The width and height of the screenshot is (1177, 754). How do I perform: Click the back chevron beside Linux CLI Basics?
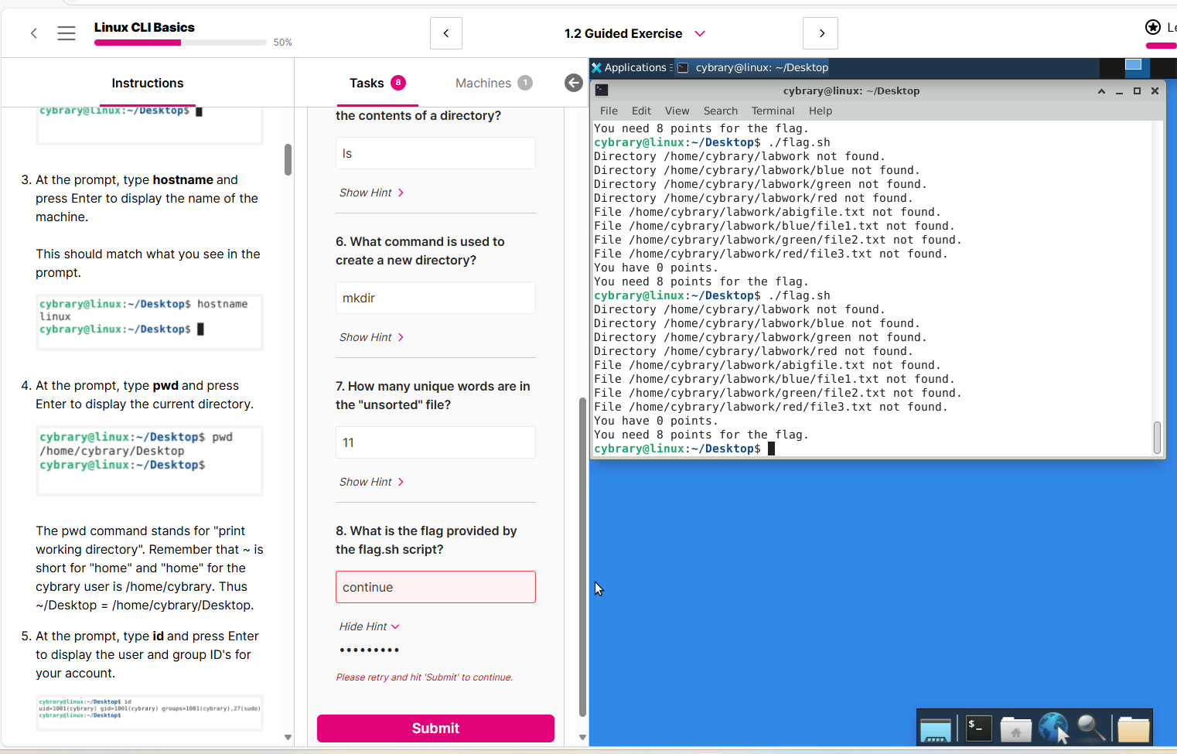click(x=34, y=33)
